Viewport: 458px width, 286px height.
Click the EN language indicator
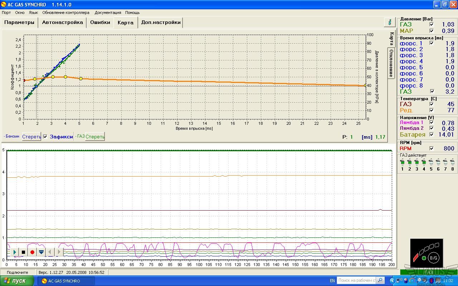pyautogui.click(x=332, y=281)
